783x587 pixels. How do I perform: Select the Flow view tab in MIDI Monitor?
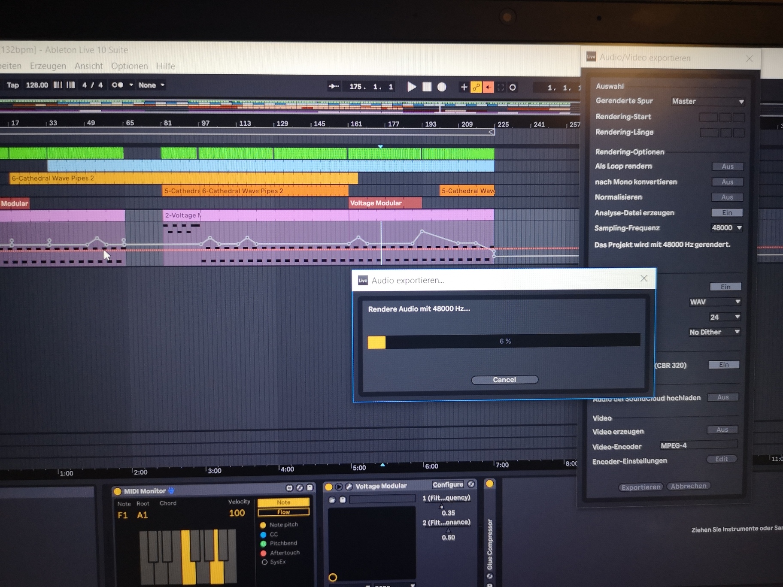(283, 512)
